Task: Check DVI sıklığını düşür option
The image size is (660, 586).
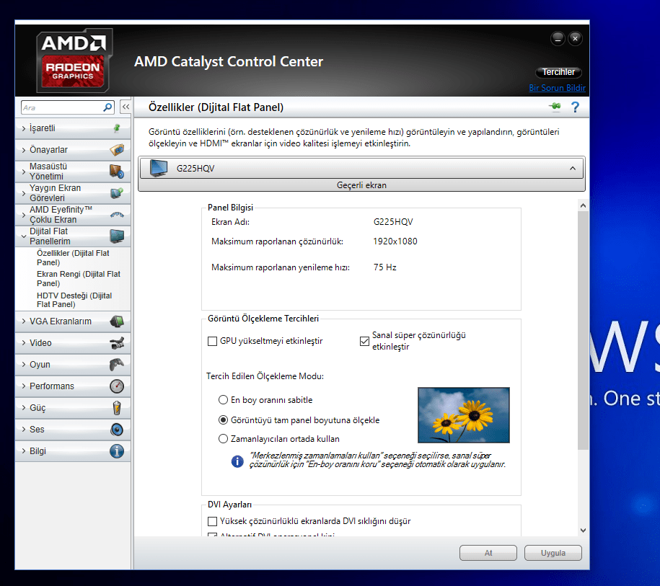Action: tap(213, 522)
